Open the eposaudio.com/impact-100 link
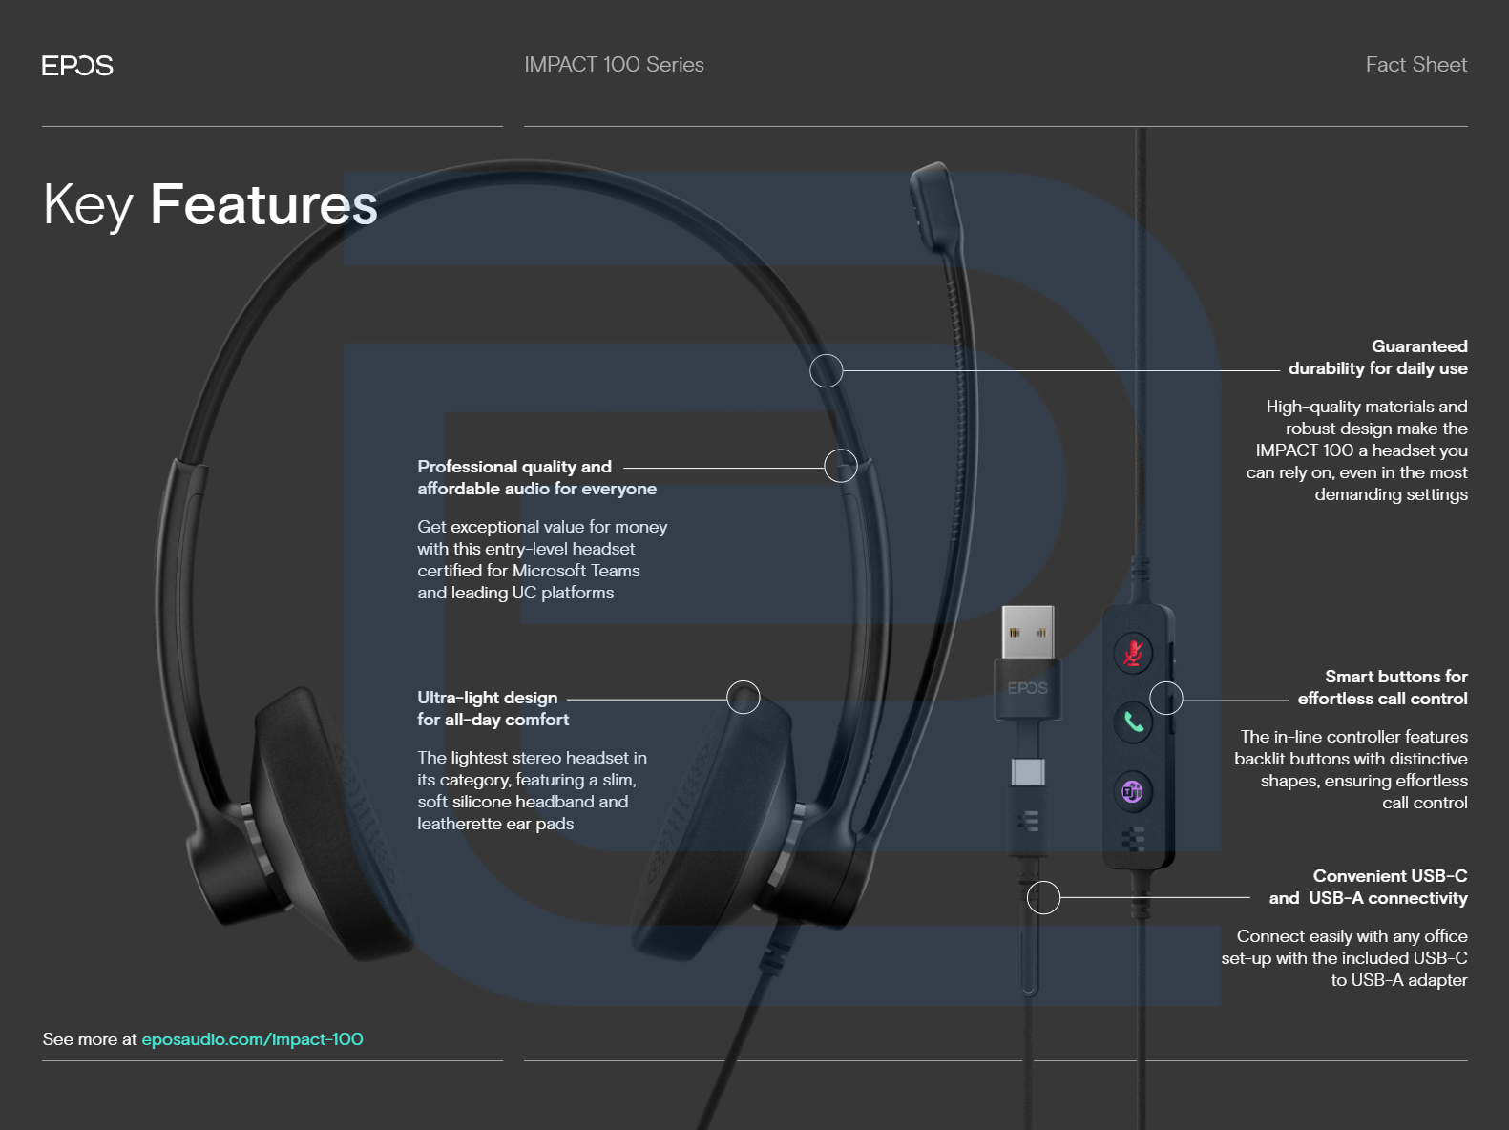This screenshot has width=1509, height=1130. coord(252,1039)
